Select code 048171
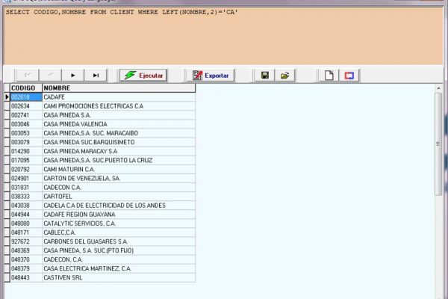Viewport: 448px width, 299px height. 26,232
